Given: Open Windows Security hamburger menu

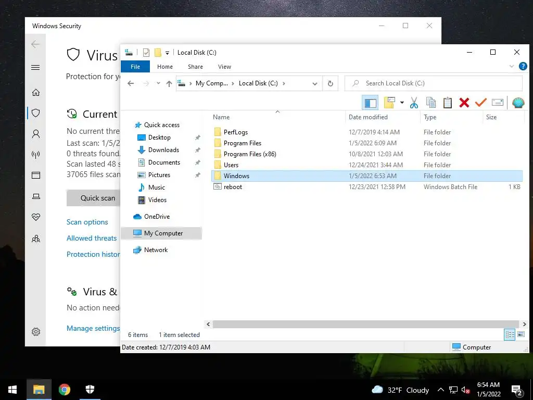Looking at the screenshot, I should pos(35,67).
